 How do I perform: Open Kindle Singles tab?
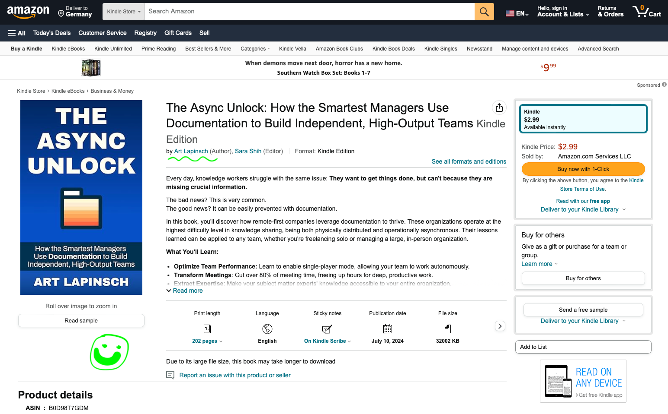click(x=441, y=49)
